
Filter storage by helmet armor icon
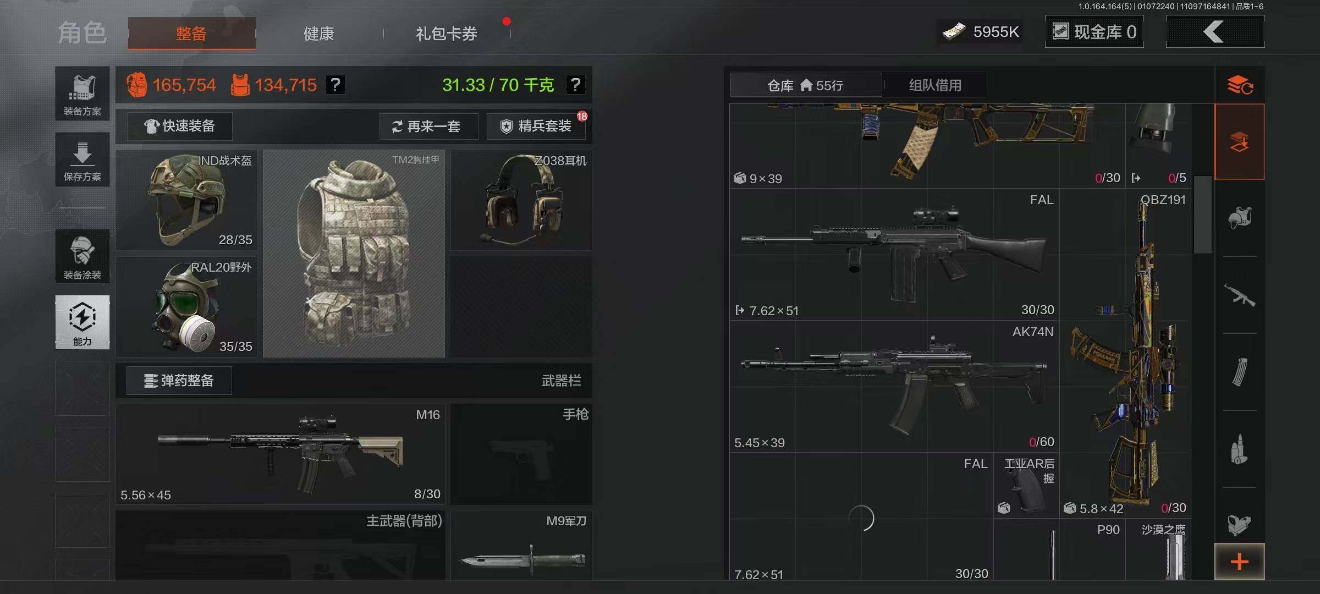(x=1239, y=218)
